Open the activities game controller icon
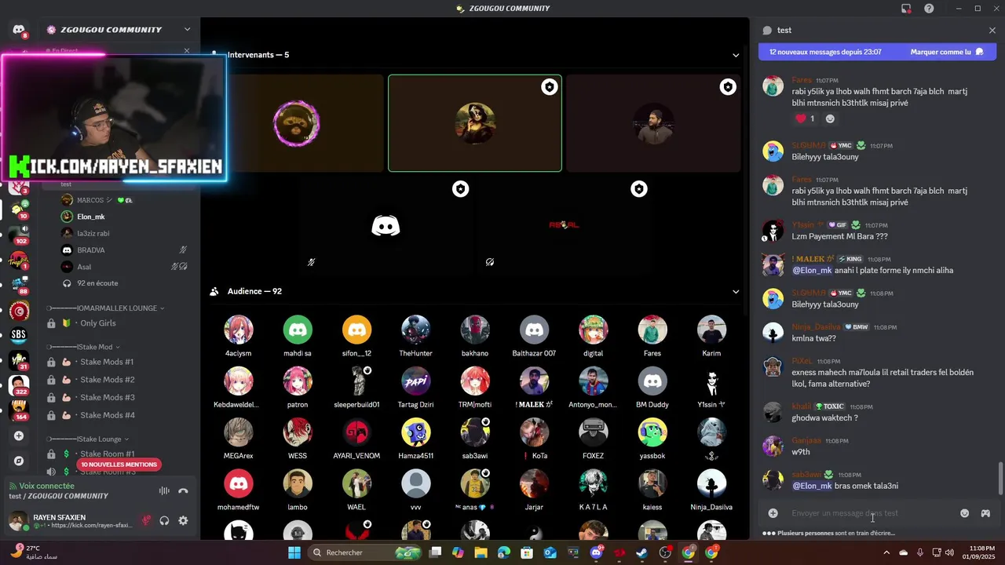 [985, 513]
